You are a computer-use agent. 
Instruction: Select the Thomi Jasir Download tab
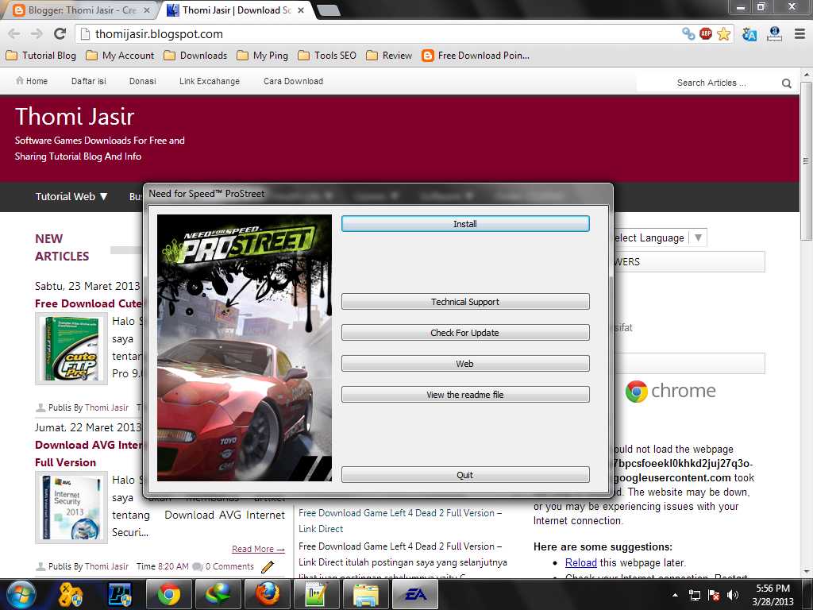pyautogui.click(x=236, y=10)
